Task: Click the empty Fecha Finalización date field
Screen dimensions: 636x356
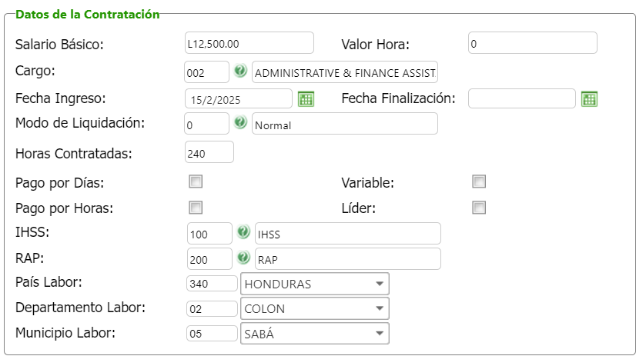Action: tap(521, 98)
